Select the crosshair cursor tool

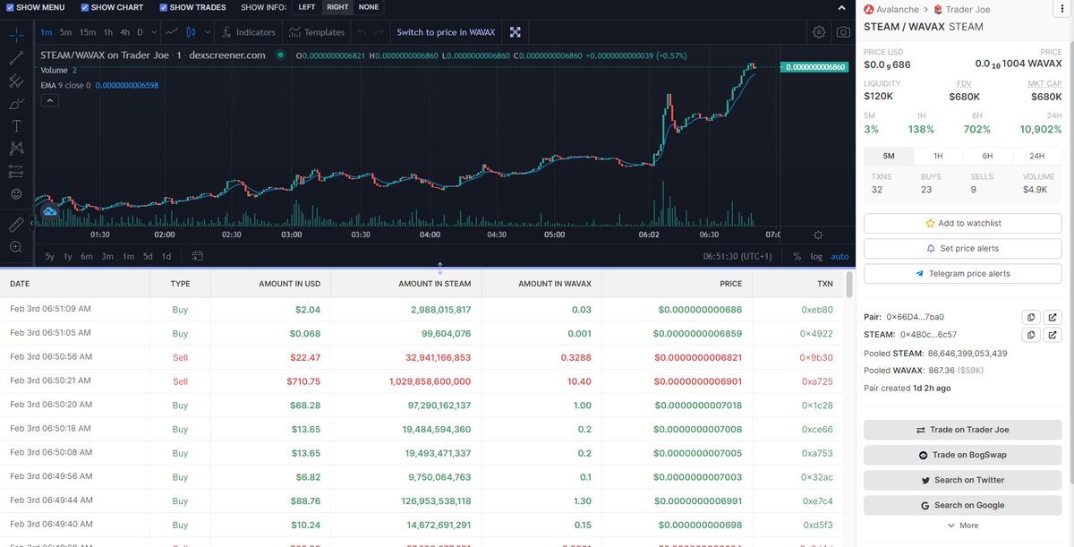(x=16, y=35)
